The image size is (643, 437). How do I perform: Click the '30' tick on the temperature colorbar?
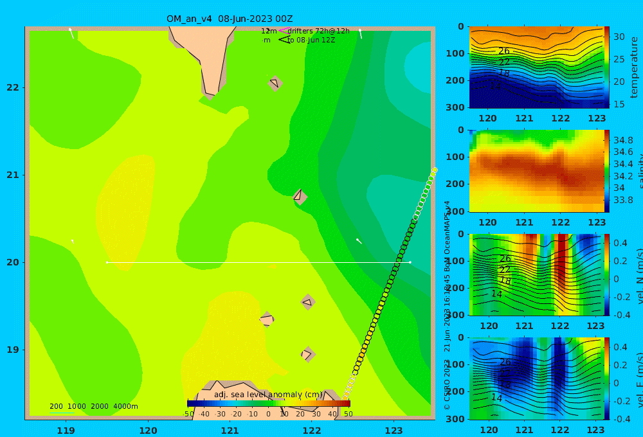pyautogui.click(x=619, y=37)
